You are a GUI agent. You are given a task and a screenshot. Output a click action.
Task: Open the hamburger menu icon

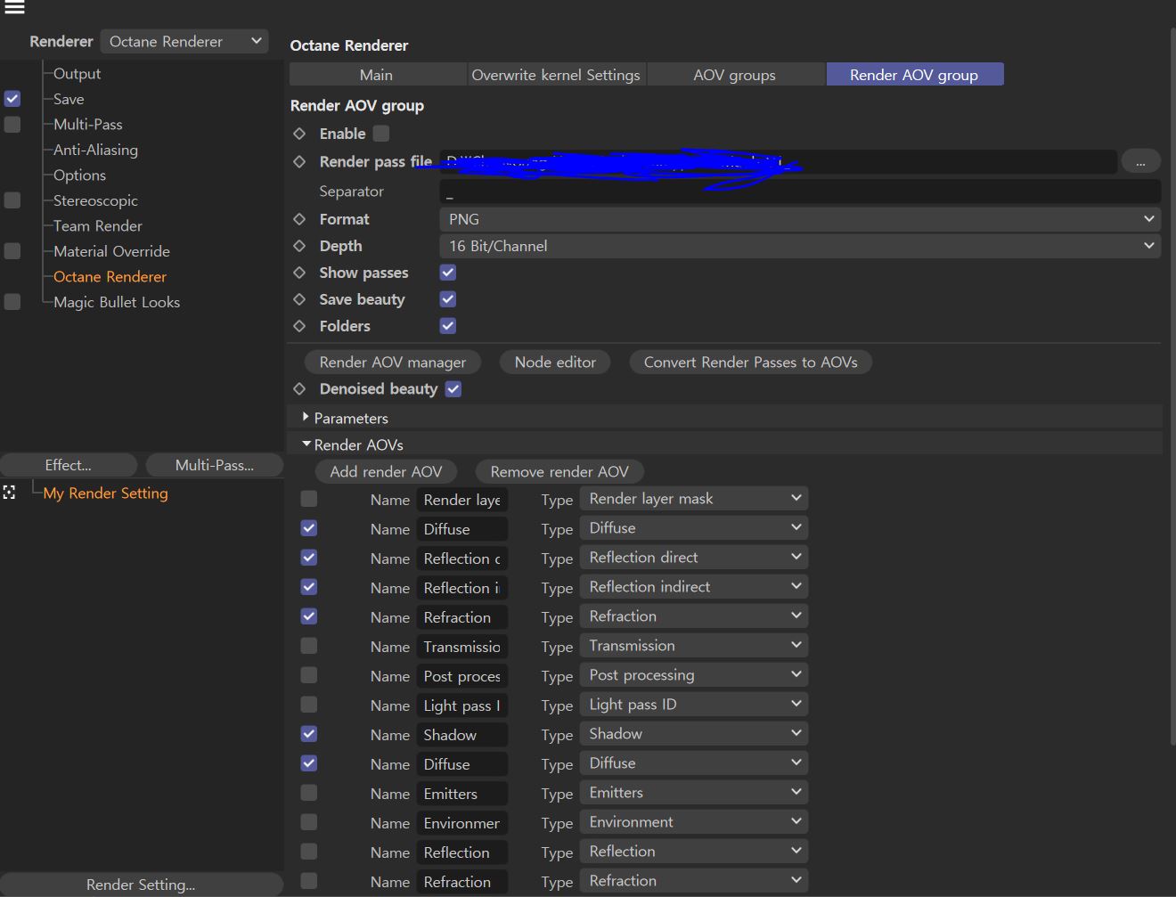14,7
